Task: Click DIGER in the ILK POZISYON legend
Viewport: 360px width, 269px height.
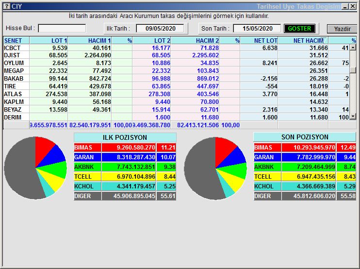Action: (87, 196)
